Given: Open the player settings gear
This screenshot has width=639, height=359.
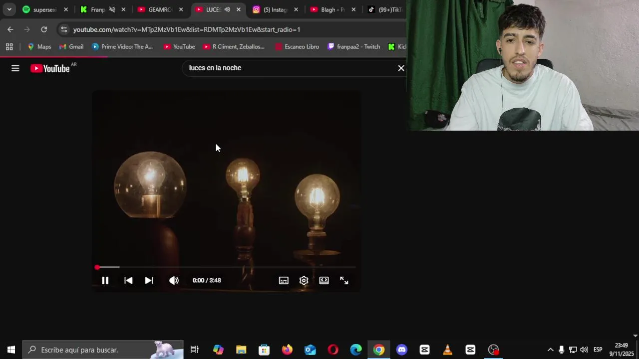Looking at the screenshot, I should click(x=304, y=280).
